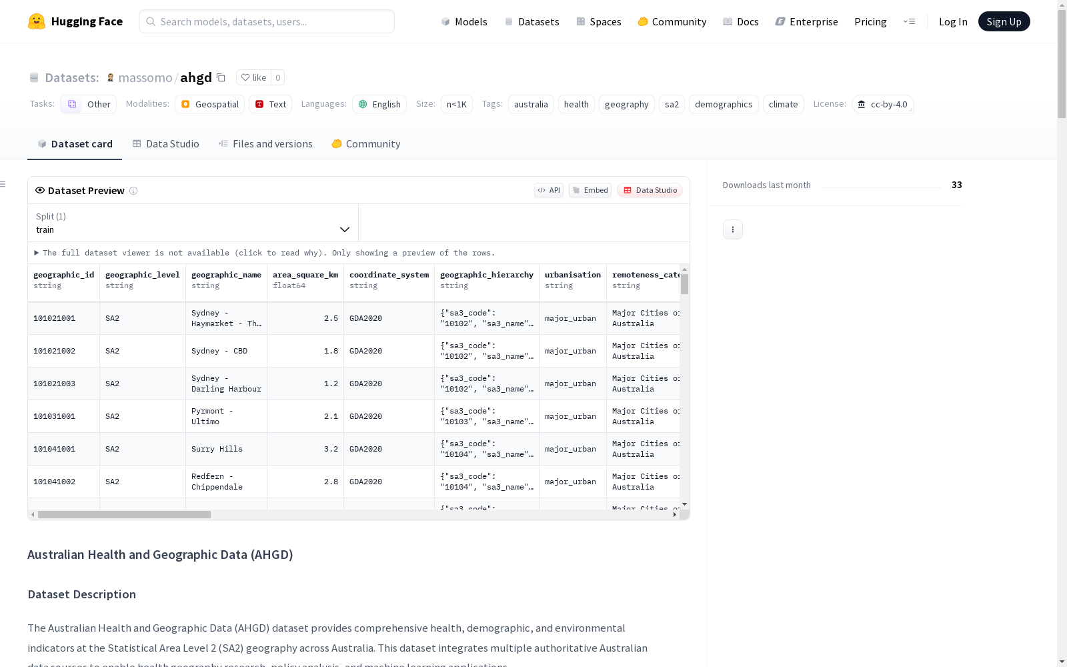Screen dimensions: 1067x667
Task: Click table scroll down arrow
Action: click(x=684, y=504)
